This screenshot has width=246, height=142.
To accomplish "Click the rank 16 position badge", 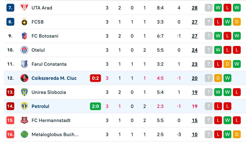I will point(10,134).
